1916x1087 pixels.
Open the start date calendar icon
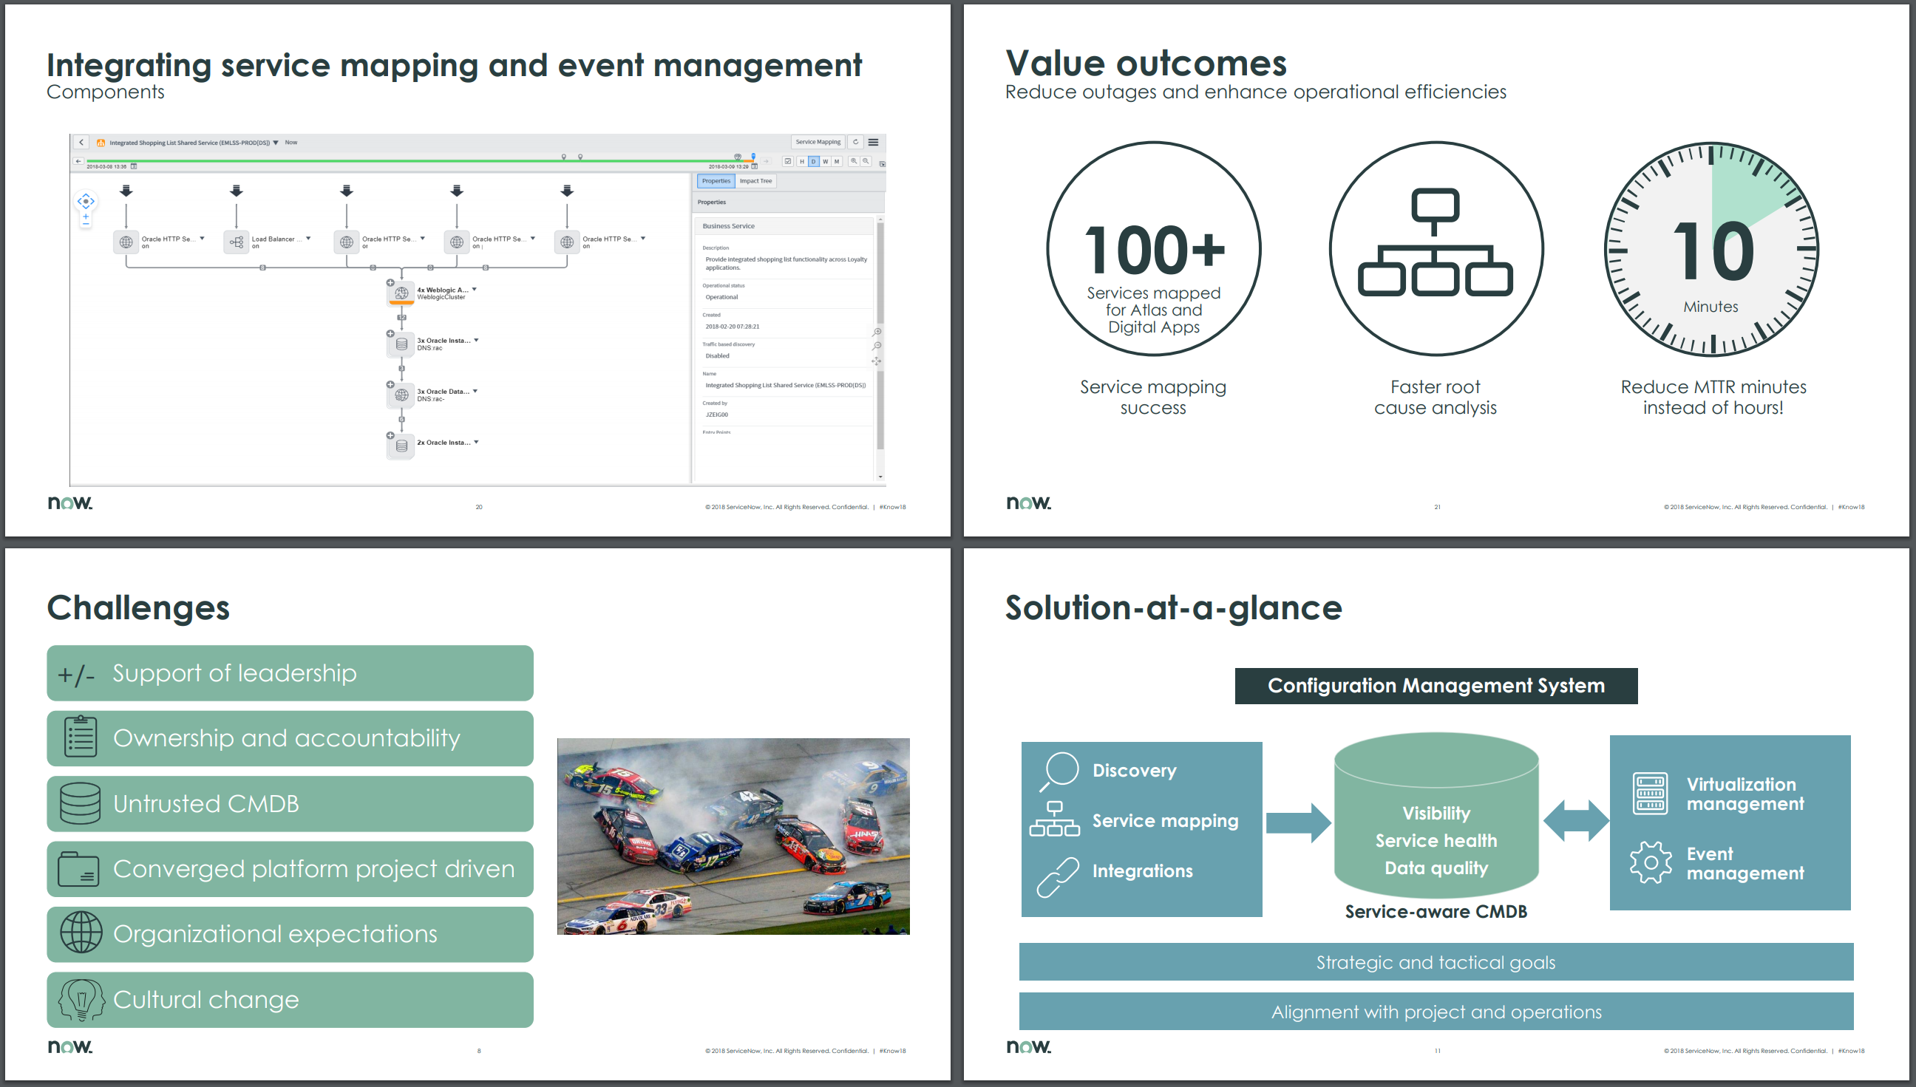pyautogui.click(x=135, y=166)
